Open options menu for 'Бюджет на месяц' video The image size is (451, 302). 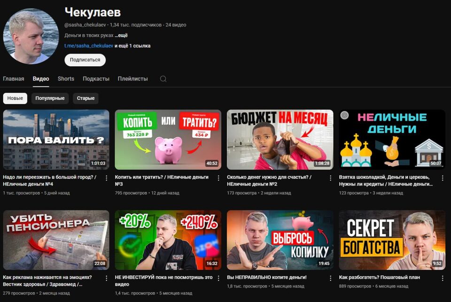click(x=330, y=178)
